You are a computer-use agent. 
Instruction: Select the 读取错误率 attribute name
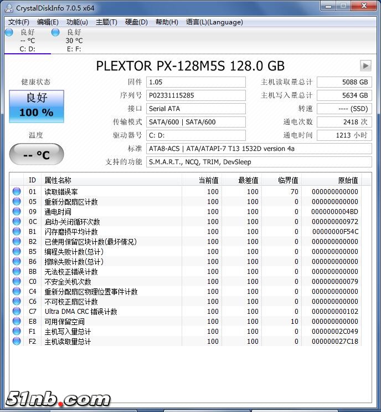(x=61, y=192)
